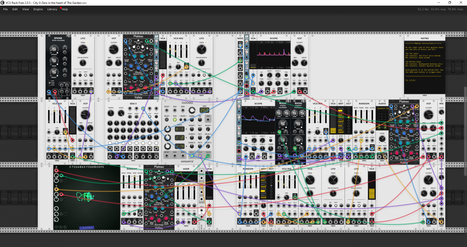The width and height of the screenshot is (467, 247).
Task: Open the Engine menu
Action: [38, 9]
